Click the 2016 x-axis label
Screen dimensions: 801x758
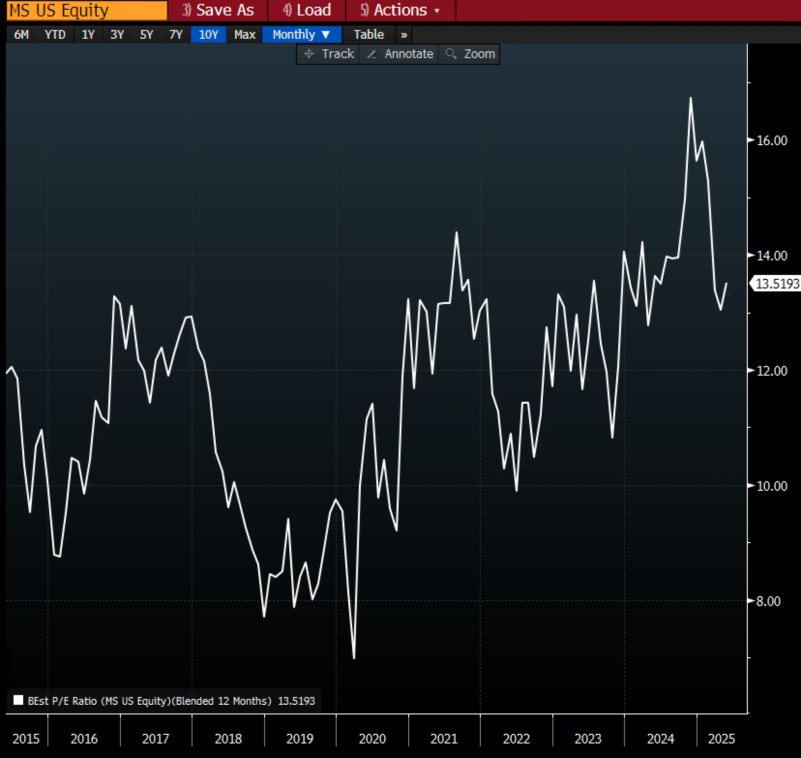tap(84, 739)
